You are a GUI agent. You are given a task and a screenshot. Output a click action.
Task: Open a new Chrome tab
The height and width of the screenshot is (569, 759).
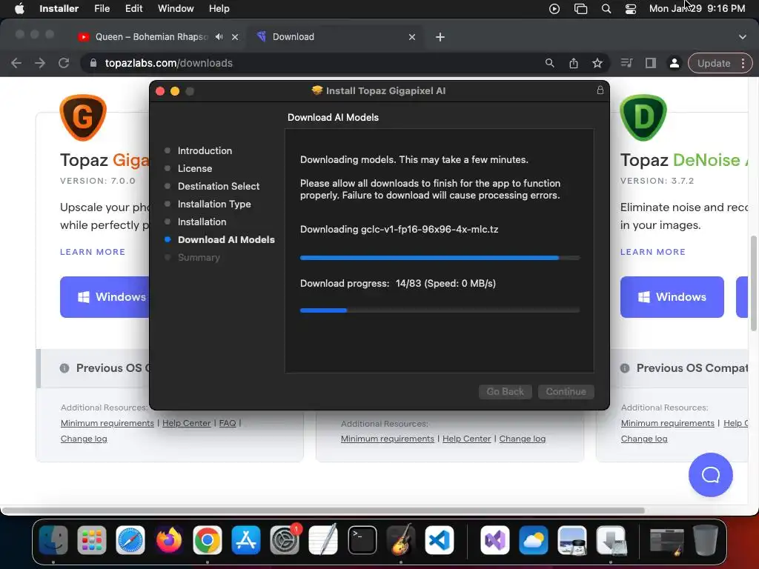pos(440,37)
